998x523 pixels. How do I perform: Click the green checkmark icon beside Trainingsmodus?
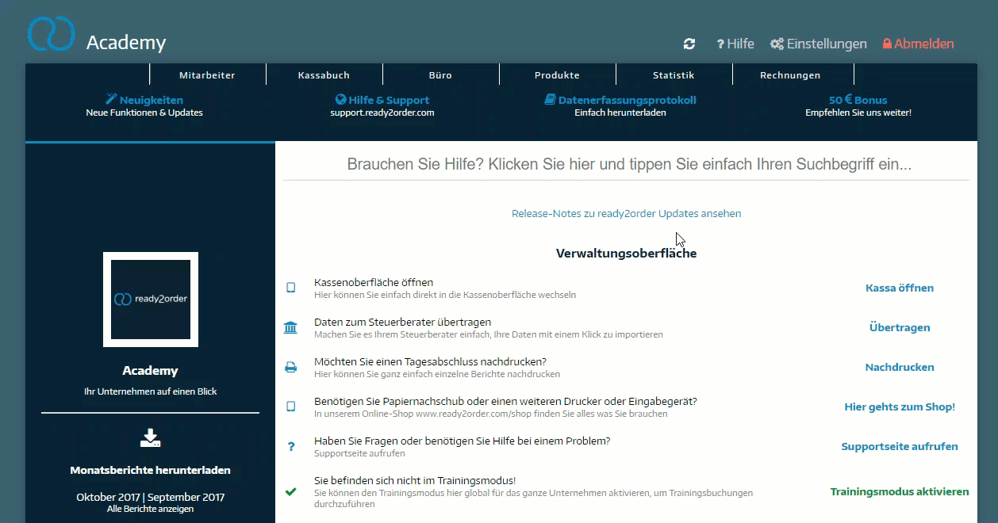click(290, 491)
